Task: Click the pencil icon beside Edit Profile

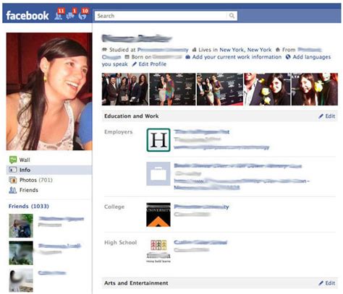Action: pyautogui.click(x=135, y=64)
